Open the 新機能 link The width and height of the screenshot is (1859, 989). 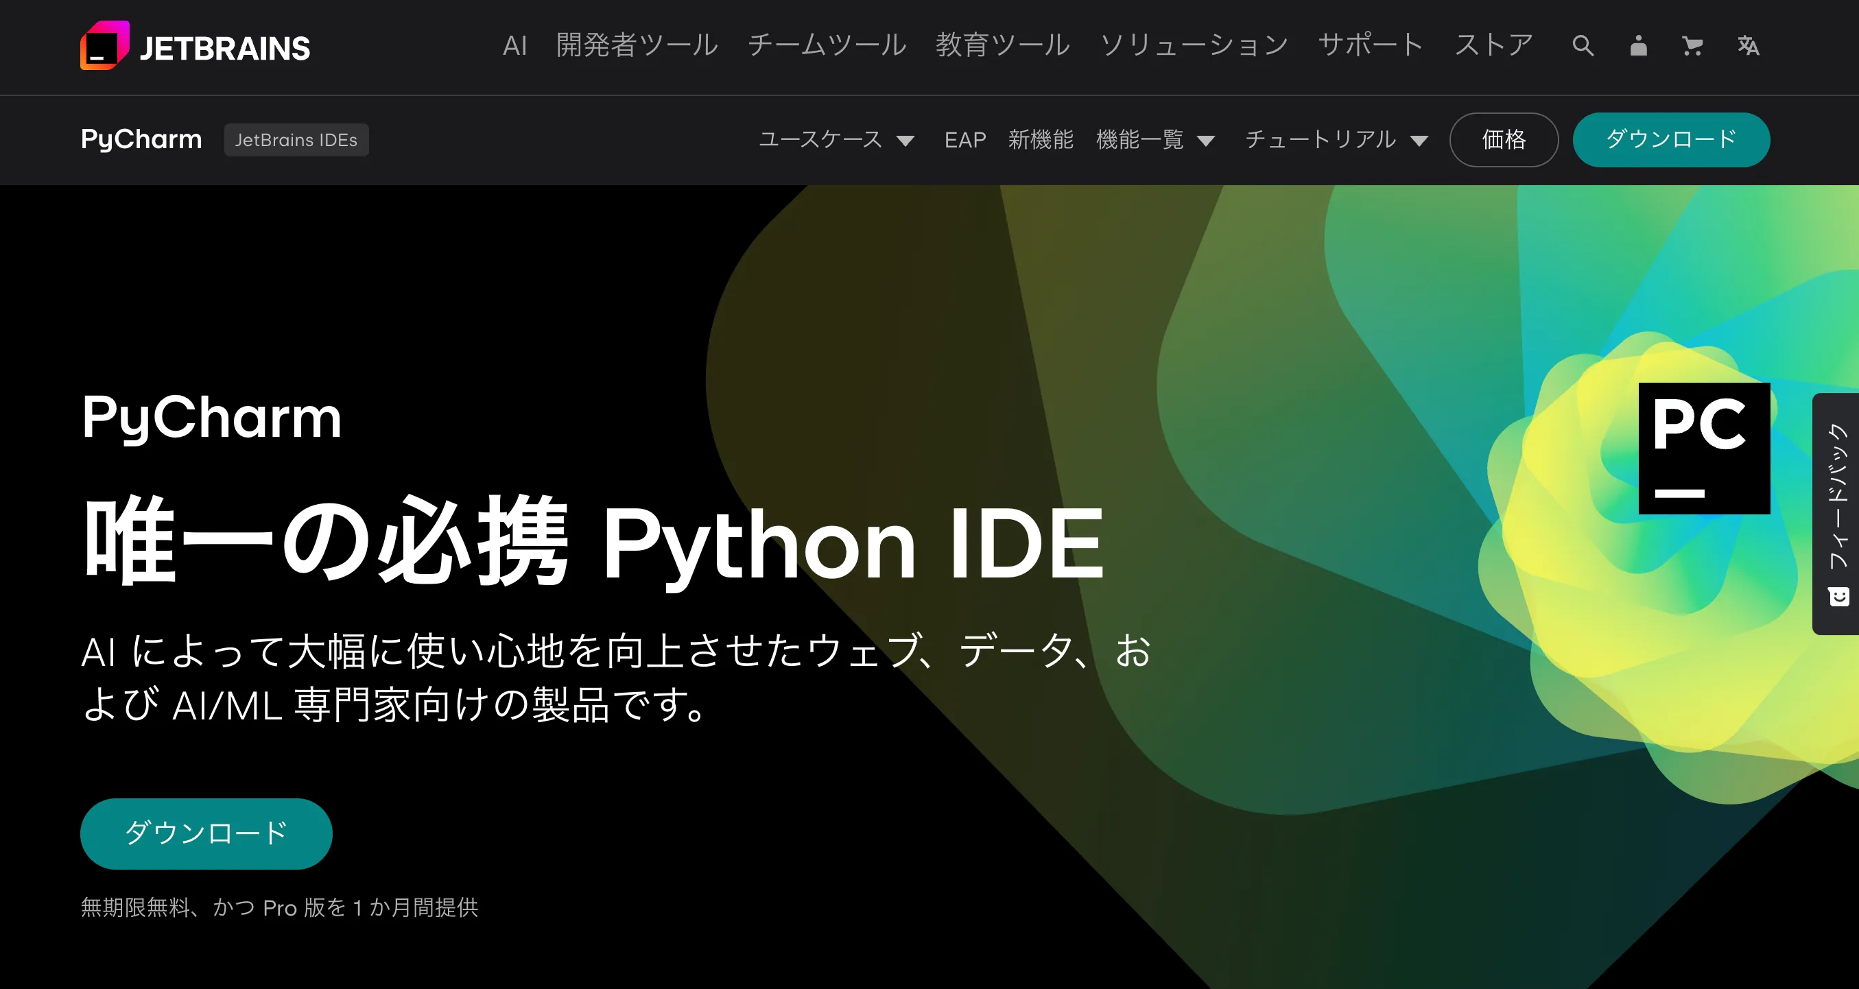1041,139
